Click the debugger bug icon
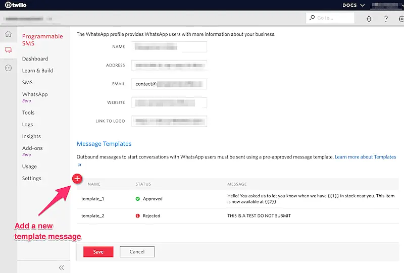This screenshot has height=273, width=404. pyautogui.click(x=369, y=19)
